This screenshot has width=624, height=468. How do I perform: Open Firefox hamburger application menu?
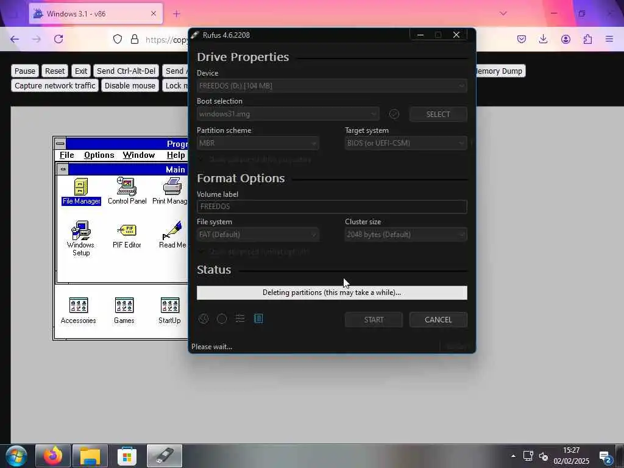tap(609, 39)
